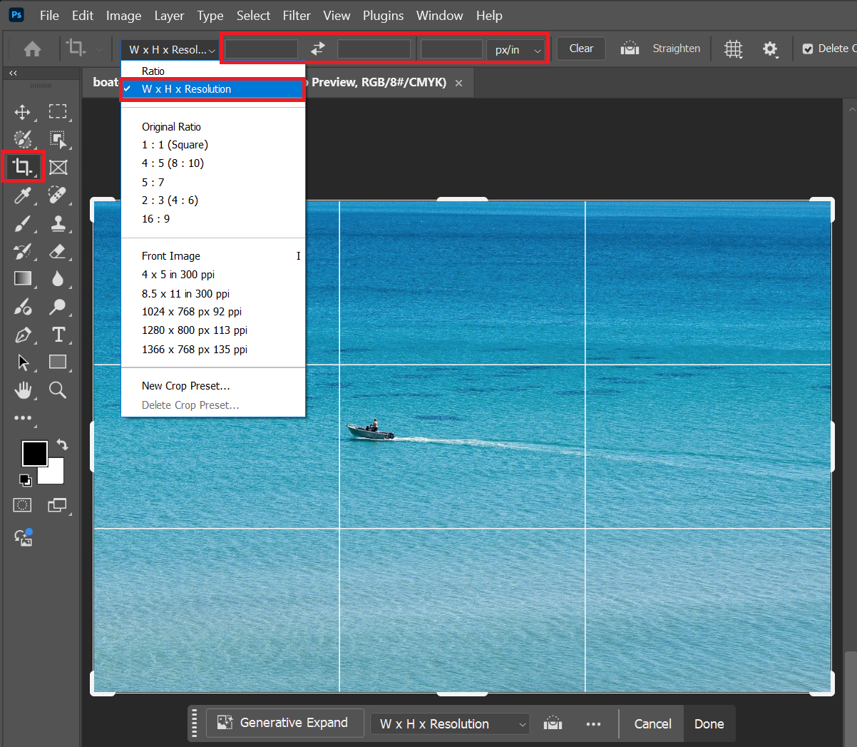Select the Gradient tool
The image size is (857, 747).
(x=22, y=278)
